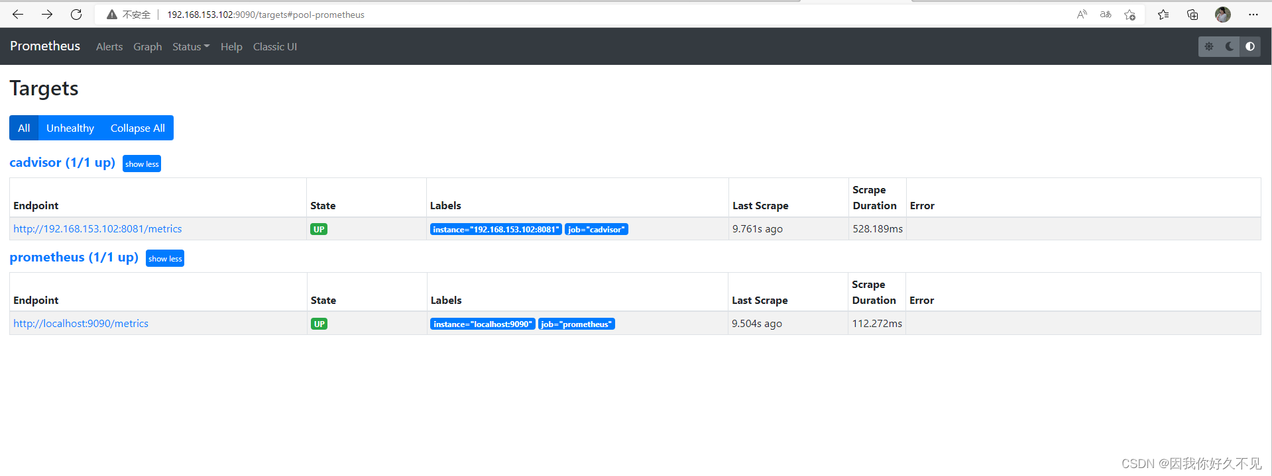Open http://localhost:9090/metrics endpoint link

(x=81, y=324)
